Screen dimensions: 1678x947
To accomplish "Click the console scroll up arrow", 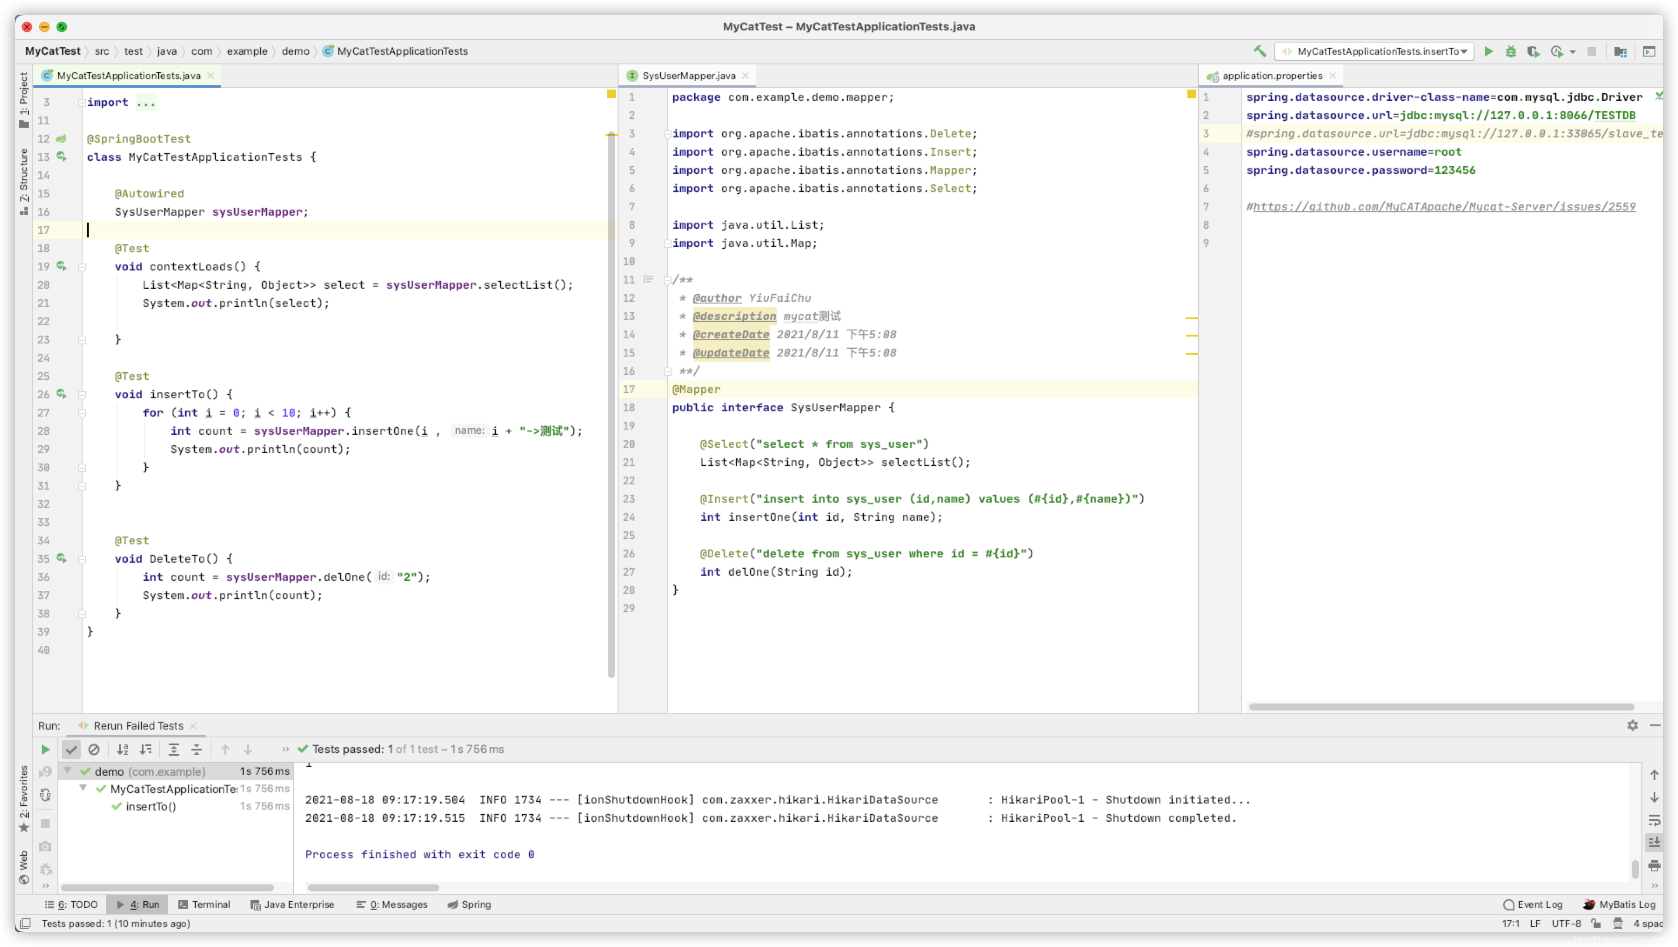I will pos(1654,774).
